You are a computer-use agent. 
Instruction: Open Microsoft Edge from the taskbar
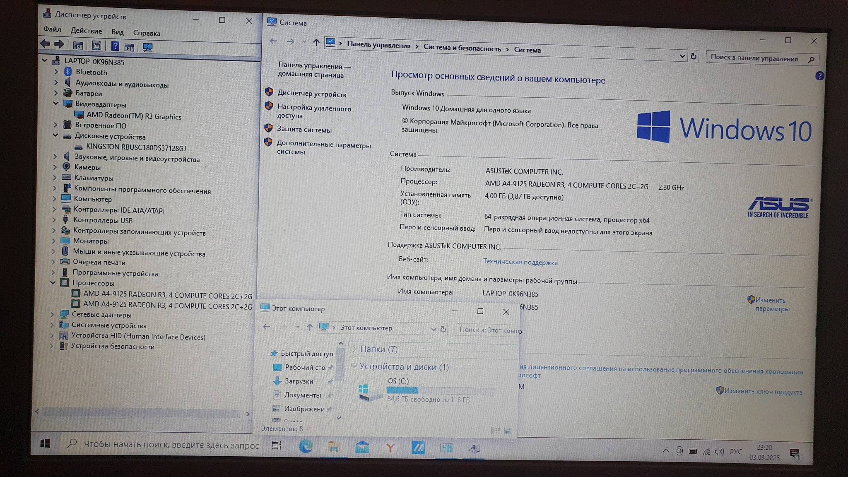(306, 446)
